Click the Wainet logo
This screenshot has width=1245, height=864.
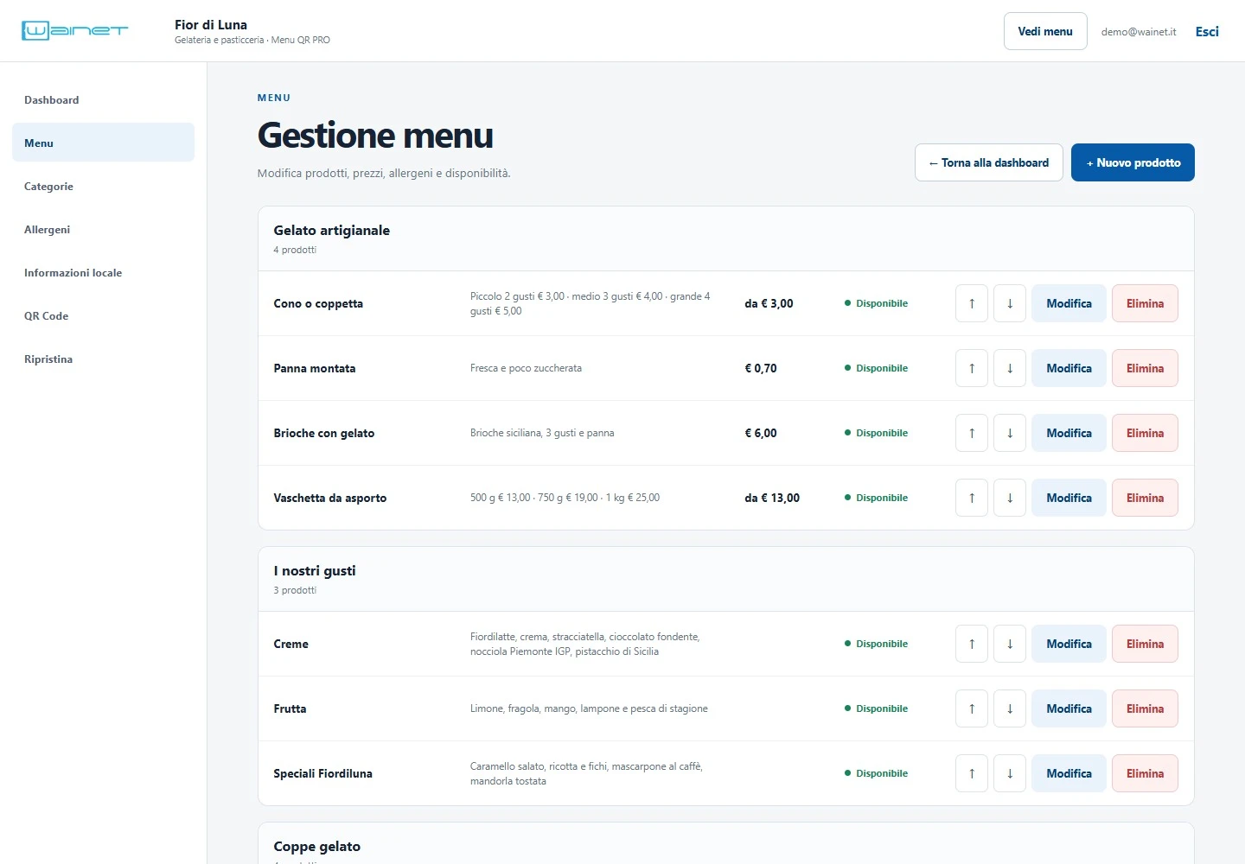tap(74, 31)
